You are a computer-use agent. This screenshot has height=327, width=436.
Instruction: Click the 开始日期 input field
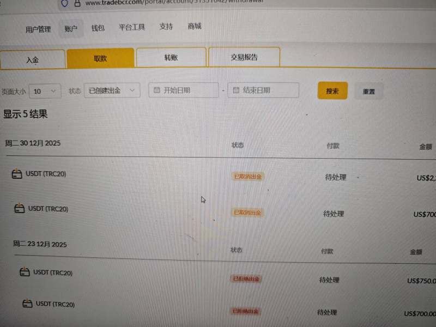coord(184,90)
